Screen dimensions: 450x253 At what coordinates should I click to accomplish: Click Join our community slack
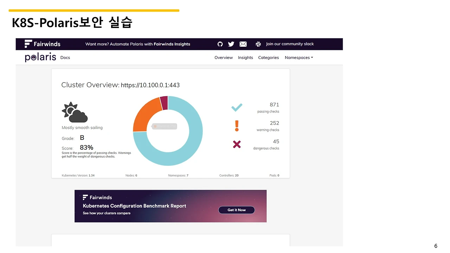click(x=290, y=44)
